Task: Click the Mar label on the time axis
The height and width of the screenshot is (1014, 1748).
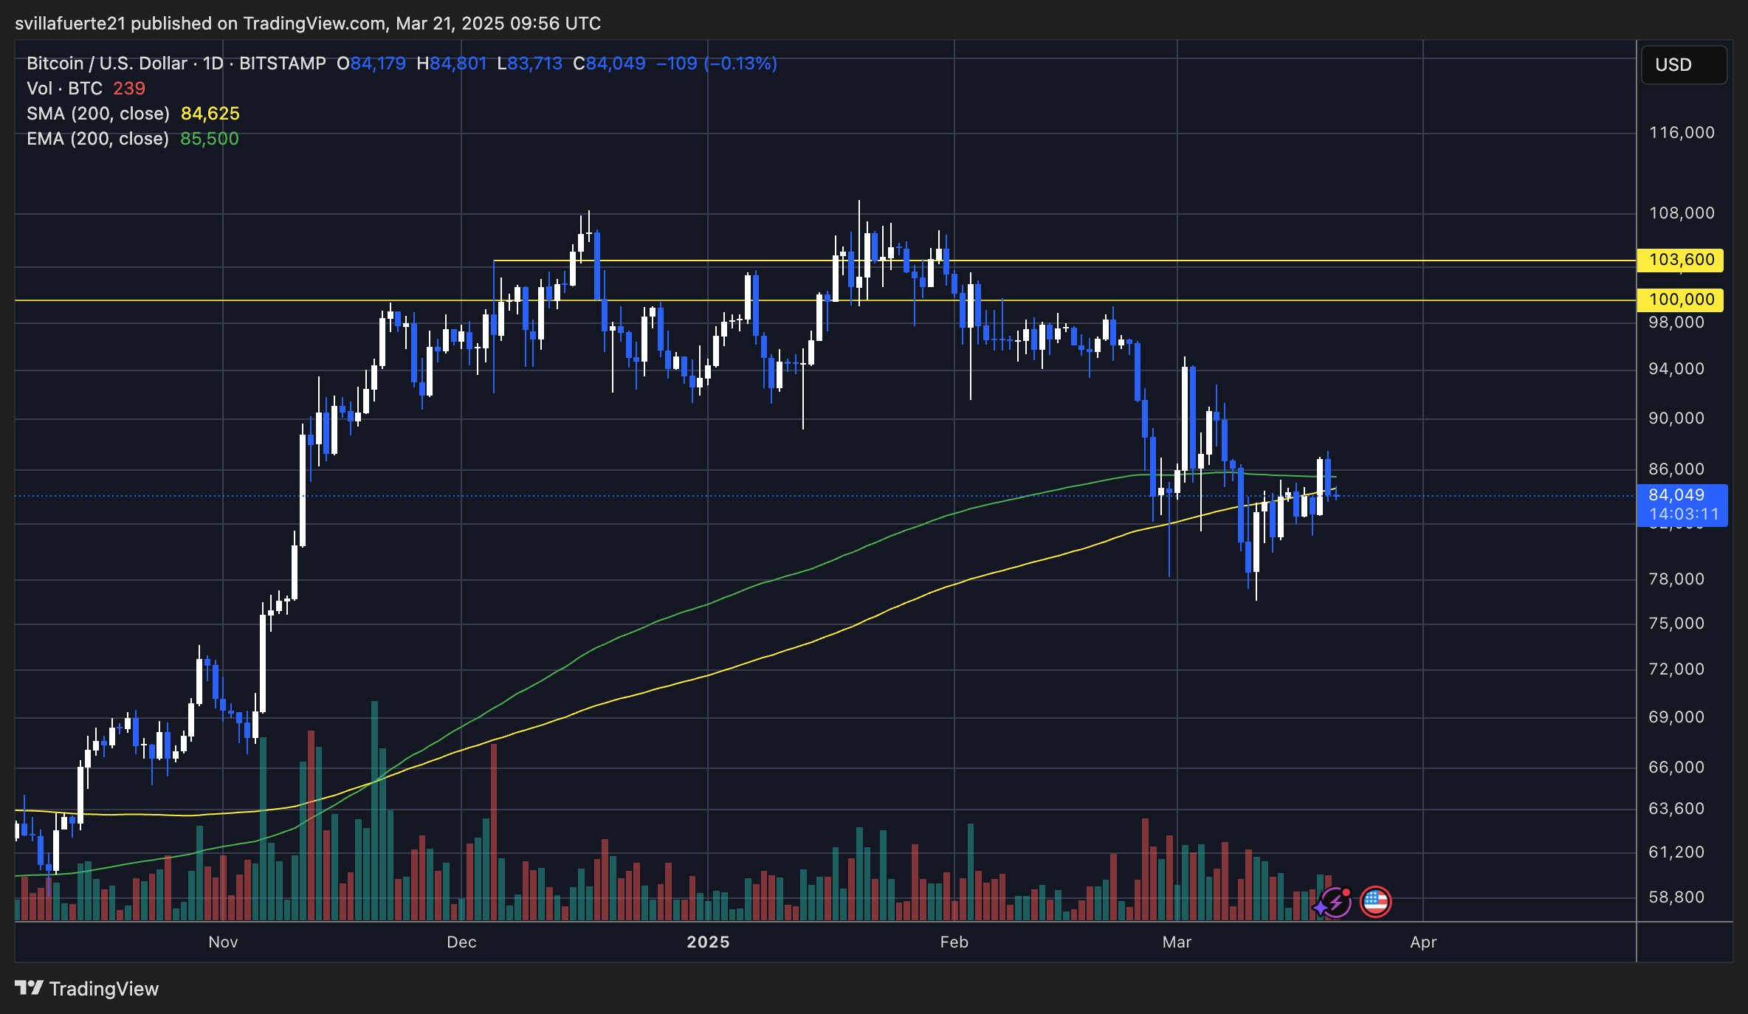Action: (x=1177, y=942)
